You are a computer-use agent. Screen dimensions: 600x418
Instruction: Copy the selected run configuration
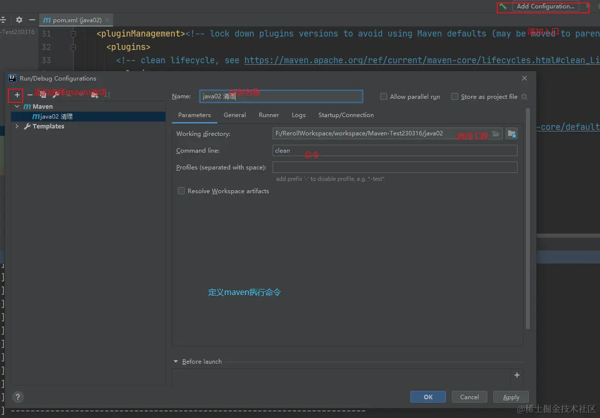tap(43, 95)
